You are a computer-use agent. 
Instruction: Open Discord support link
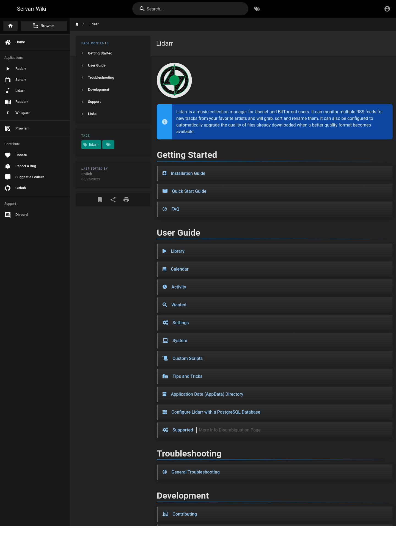click(35, 215)
